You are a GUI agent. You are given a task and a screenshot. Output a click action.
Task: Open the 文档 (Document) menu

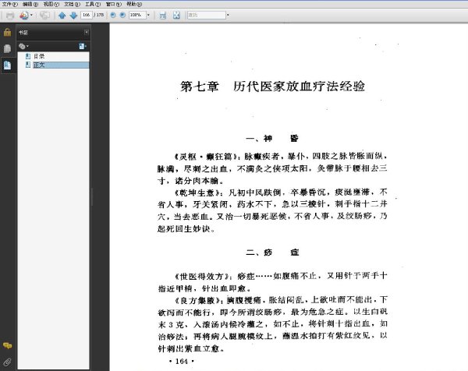[x=72, y=4]
